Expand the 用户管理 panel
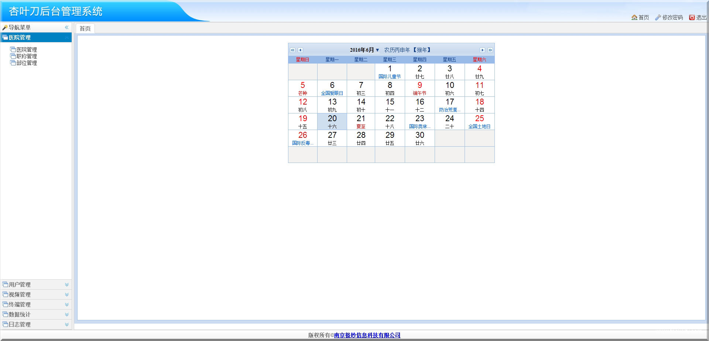This screenshot has width=709, height=341. pyautogui.click(x=67, y=284)
